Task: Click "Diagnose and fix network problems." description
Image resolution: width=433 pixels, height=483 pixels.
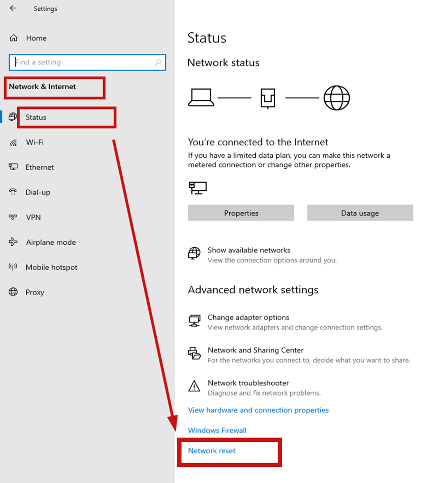Action: [264, 393]
